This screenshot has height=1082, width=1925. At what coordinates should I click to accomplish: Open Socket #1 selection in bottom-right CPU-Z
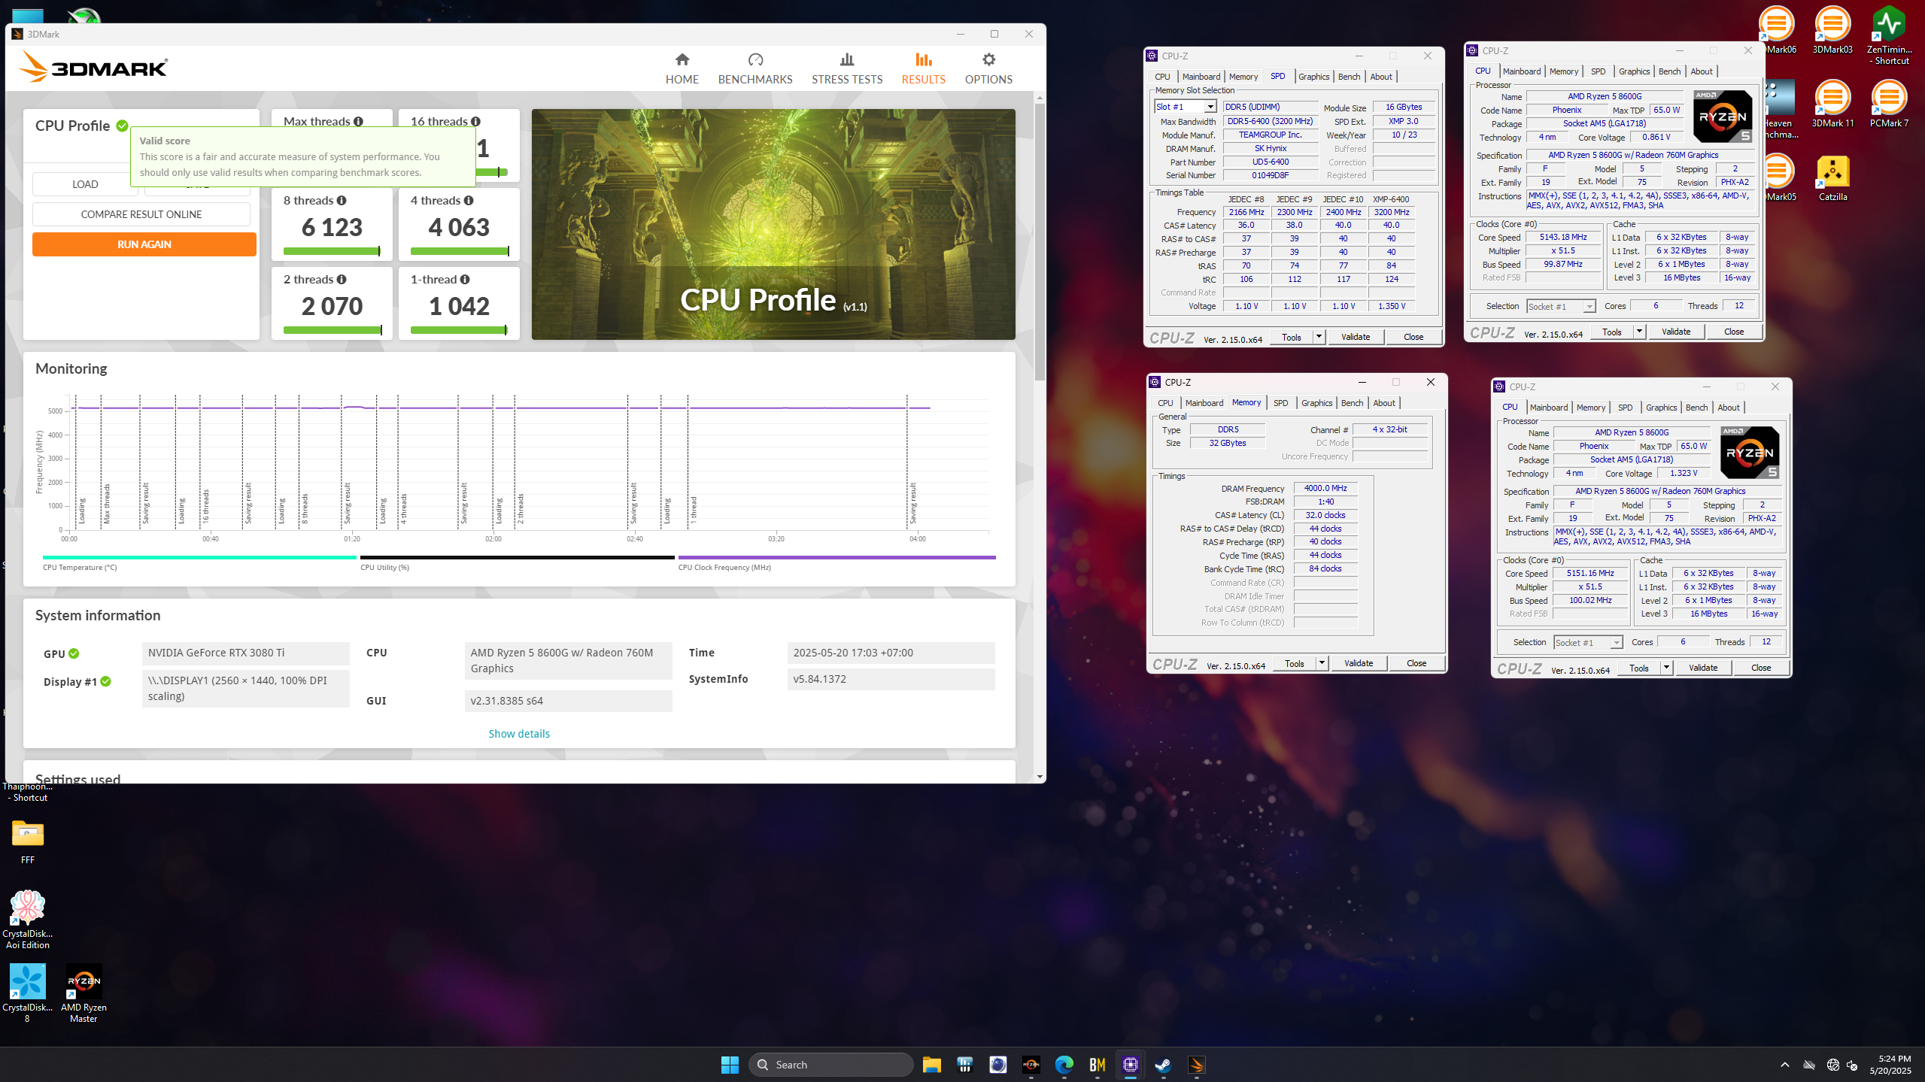1588,642
